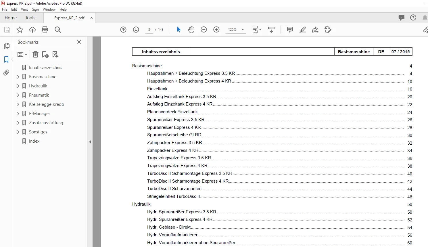Open the Spuranreißerscheibe GLRD entry

174,135
